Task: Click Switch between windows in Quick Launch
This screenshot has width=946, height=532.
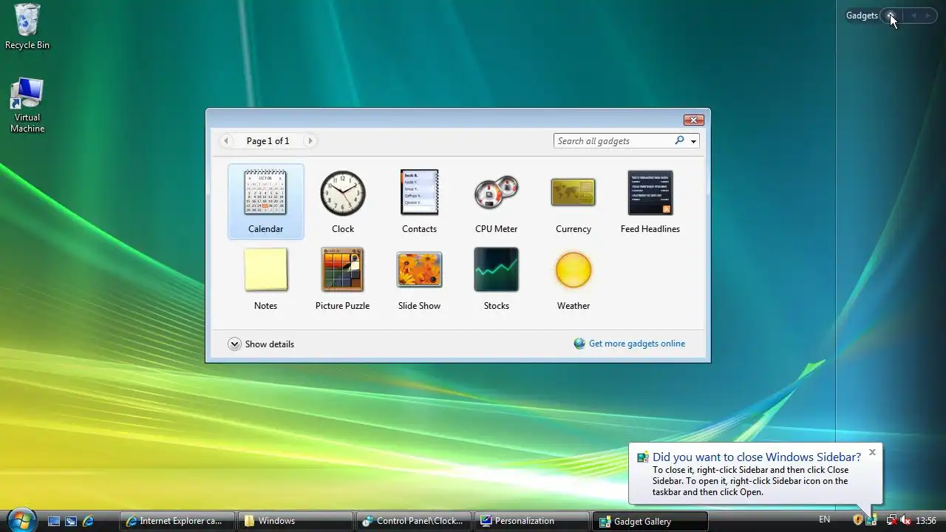Action: (x=71, y=521)
